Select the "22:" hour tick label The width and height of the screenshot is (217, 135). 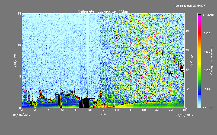coord(171,110)
